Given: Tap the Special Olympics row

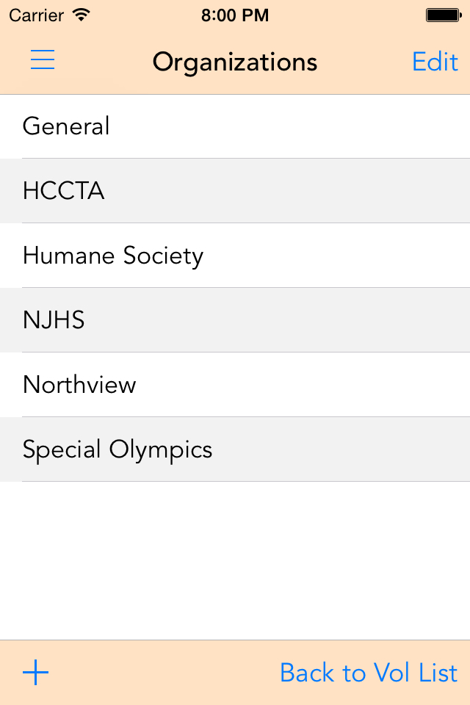Looking at the screenshot, I should pyautogui.click(x=235, y=449).
